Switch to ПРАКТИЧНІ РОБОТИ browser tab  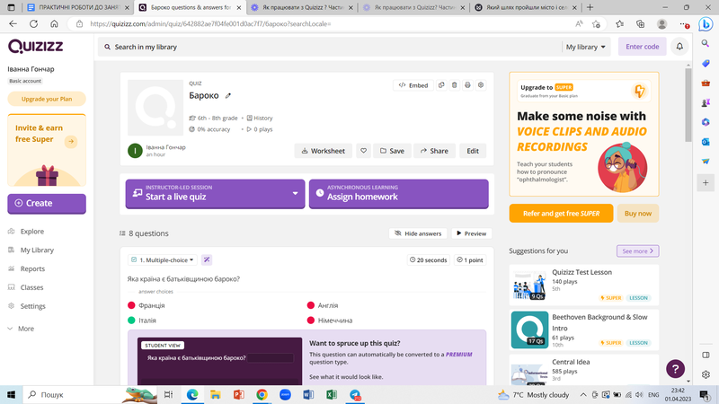click(x=78, y=7)
